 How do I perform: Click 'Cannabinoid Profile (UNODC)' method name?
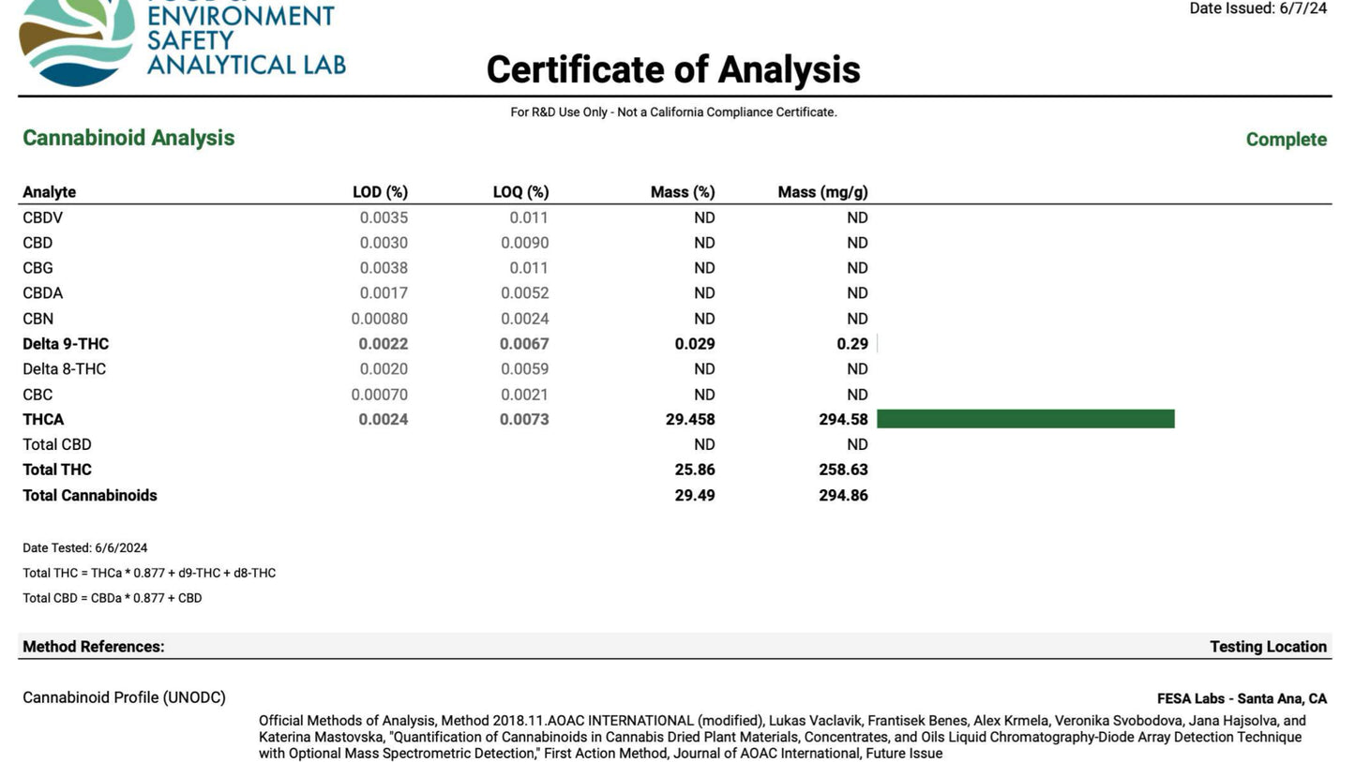124,698
